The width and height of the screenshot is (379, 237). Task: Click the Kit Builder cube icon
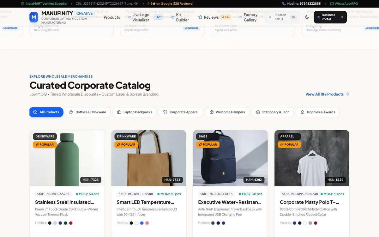tap(173, 17)
